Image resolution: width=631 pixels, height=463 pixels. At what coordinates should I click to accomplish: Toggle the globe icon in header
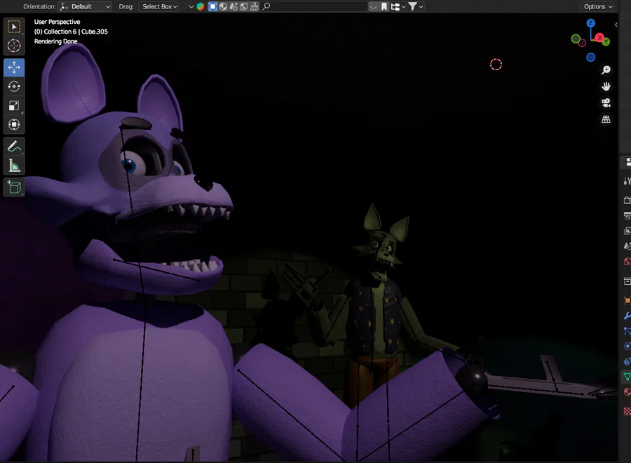(244, 6)
